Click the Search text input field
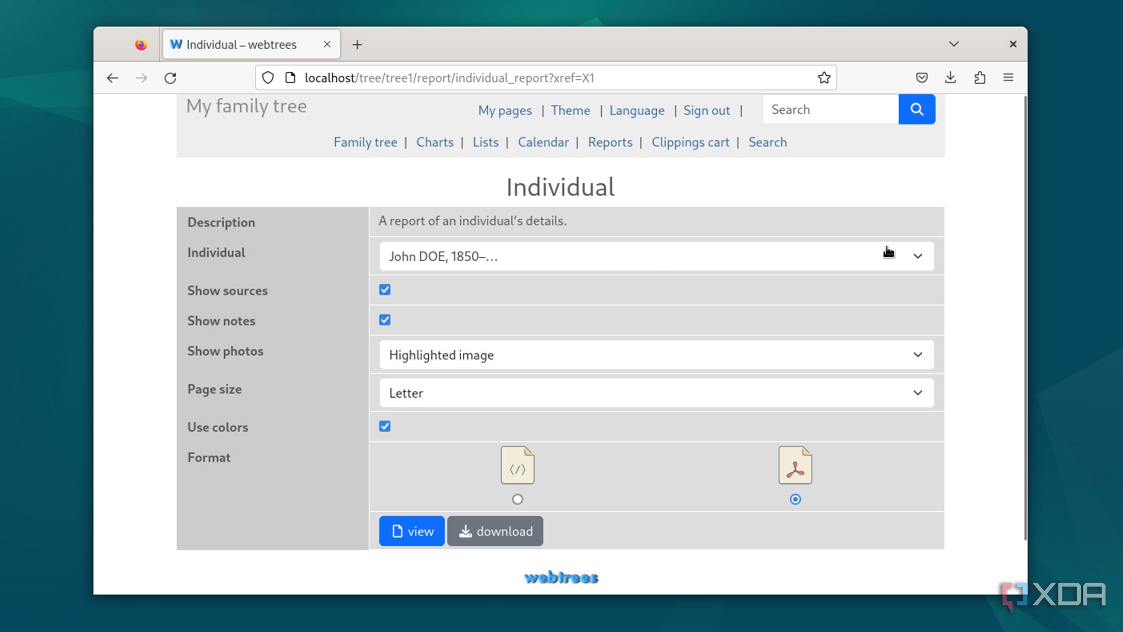 click(830, 109)
